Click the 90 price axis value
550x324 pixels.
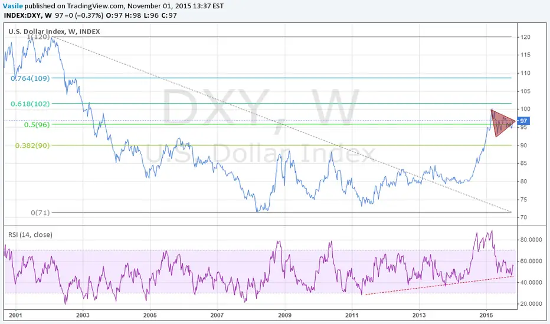click(x=523, y=146)
